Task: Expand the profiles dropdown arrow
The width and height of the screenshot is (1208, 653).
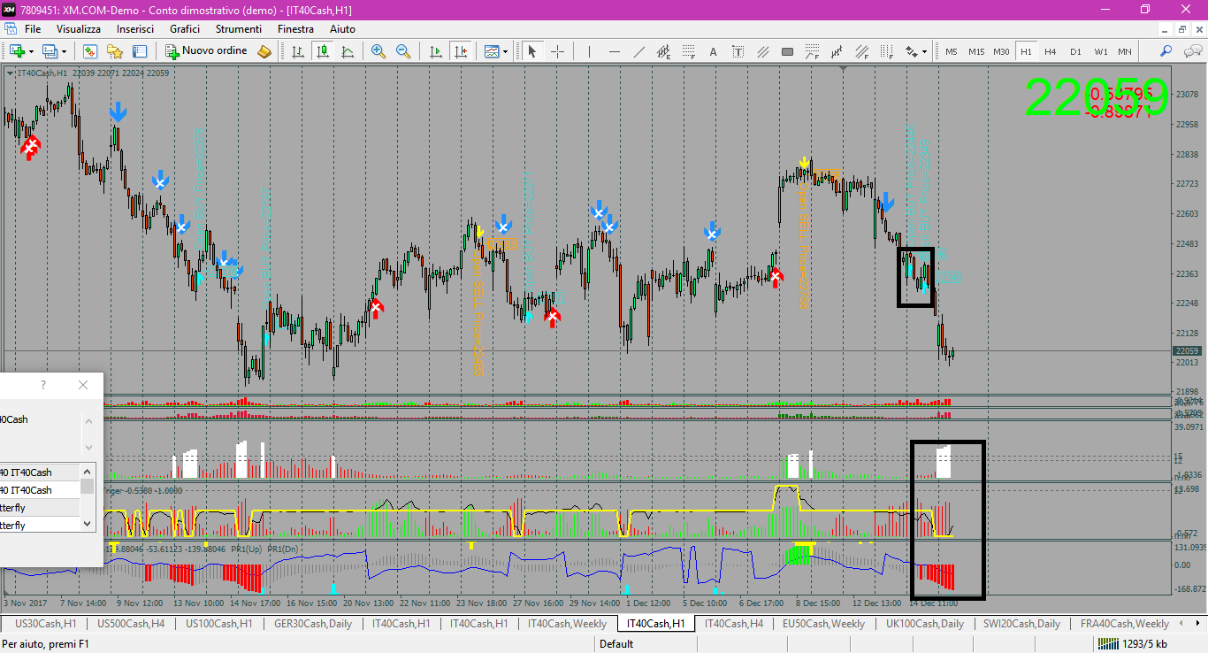Action: point(64,51)
